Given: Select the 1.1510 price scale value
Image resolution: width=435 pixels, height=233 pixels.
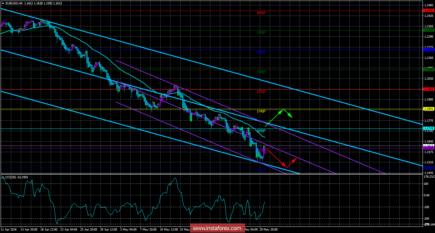Looking at the screenshot, I should pyautogui.click(x=429, y=162).
